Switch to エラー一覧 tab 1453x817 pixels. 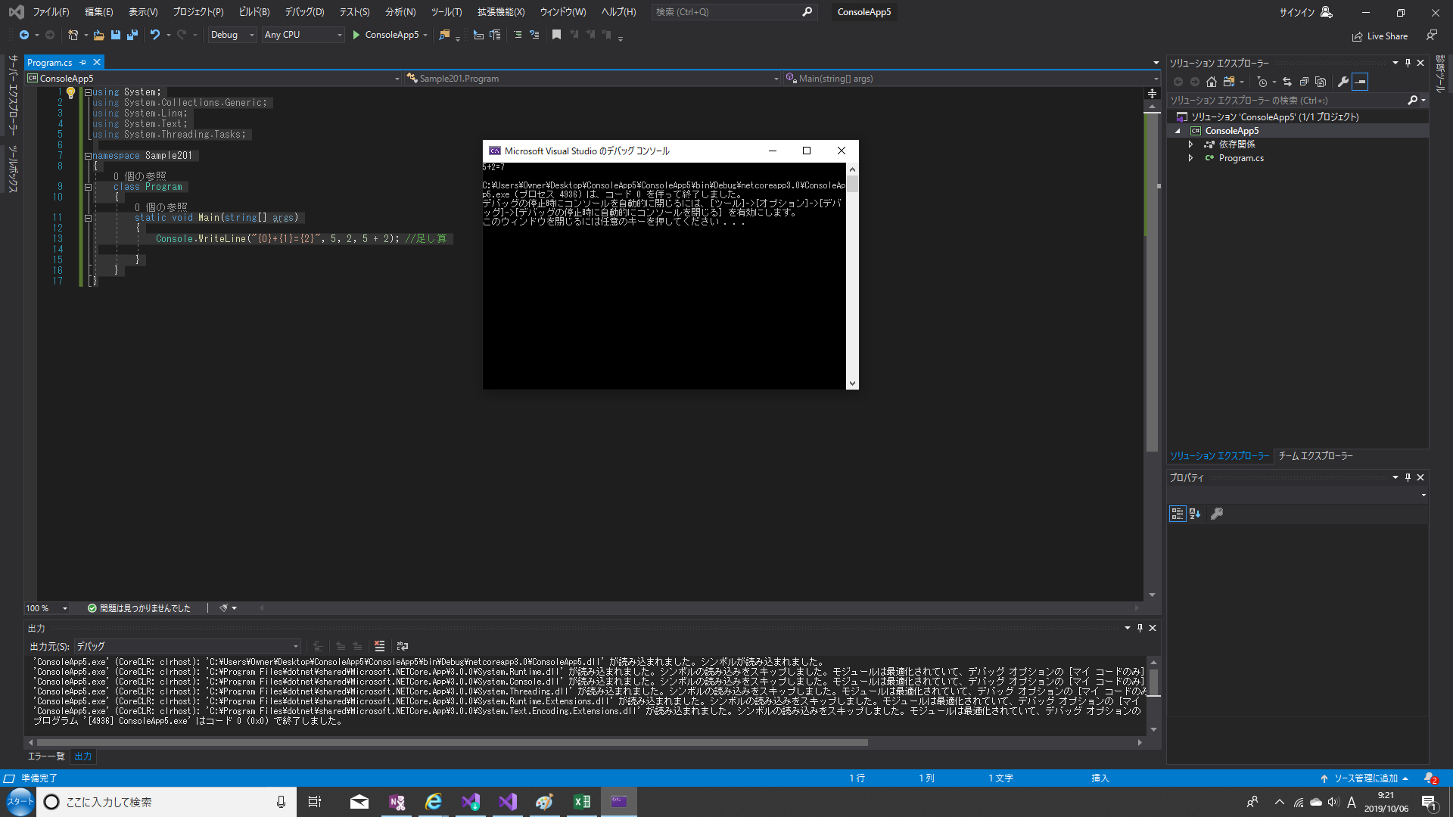point(46,756)
